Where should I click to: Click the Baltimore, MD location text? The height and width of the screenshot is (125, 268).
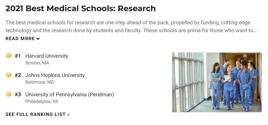[x=40, y=82]
